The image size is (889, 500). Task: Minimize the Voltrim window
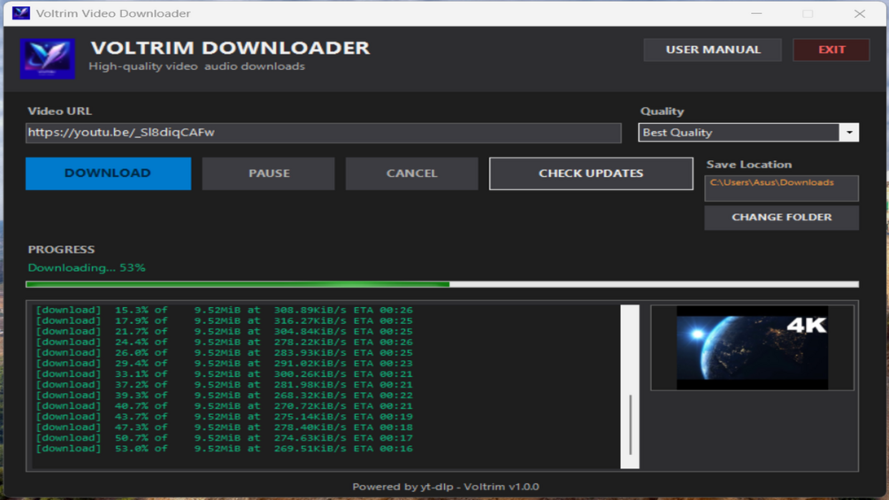tap(756, 13)
